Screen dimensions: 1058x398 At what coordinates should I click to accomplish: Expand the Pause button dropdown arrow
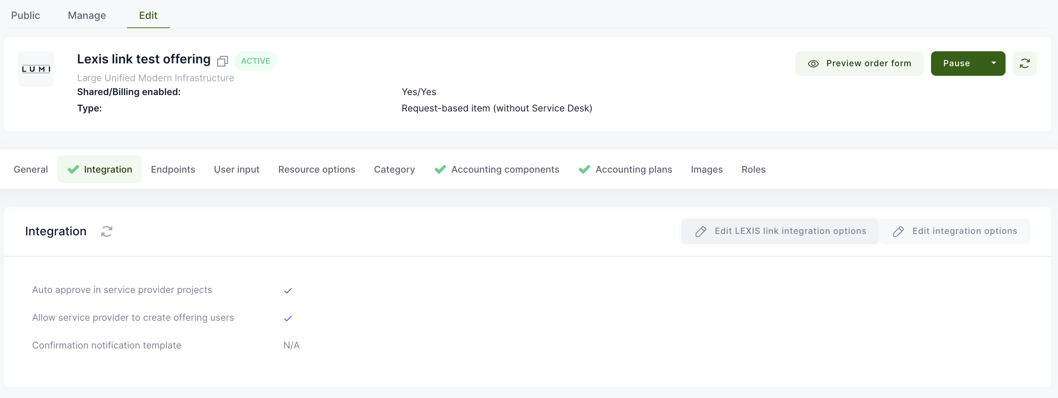(x=993, y=63)
